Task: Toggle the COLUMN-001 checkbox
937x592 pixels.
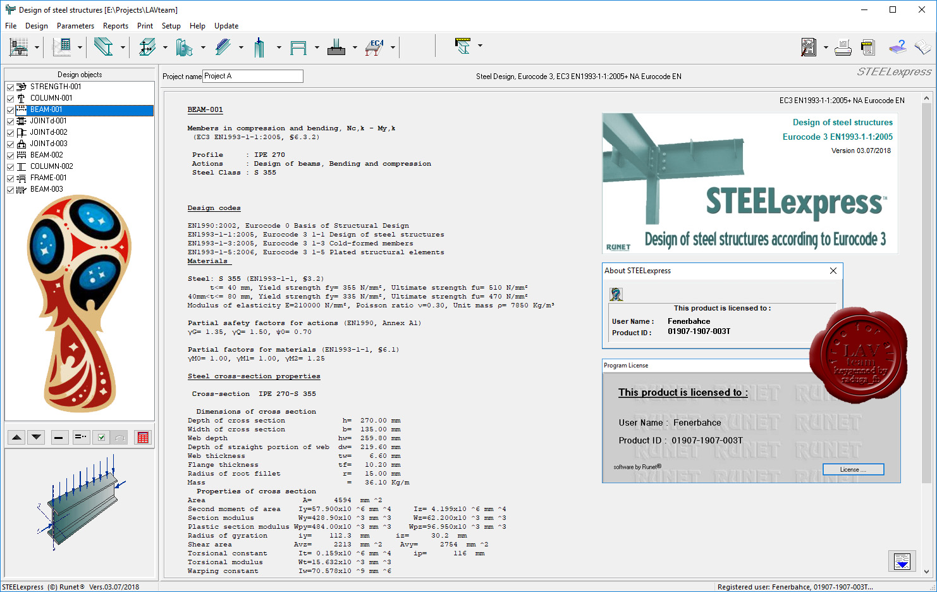Action: (10, 99)
